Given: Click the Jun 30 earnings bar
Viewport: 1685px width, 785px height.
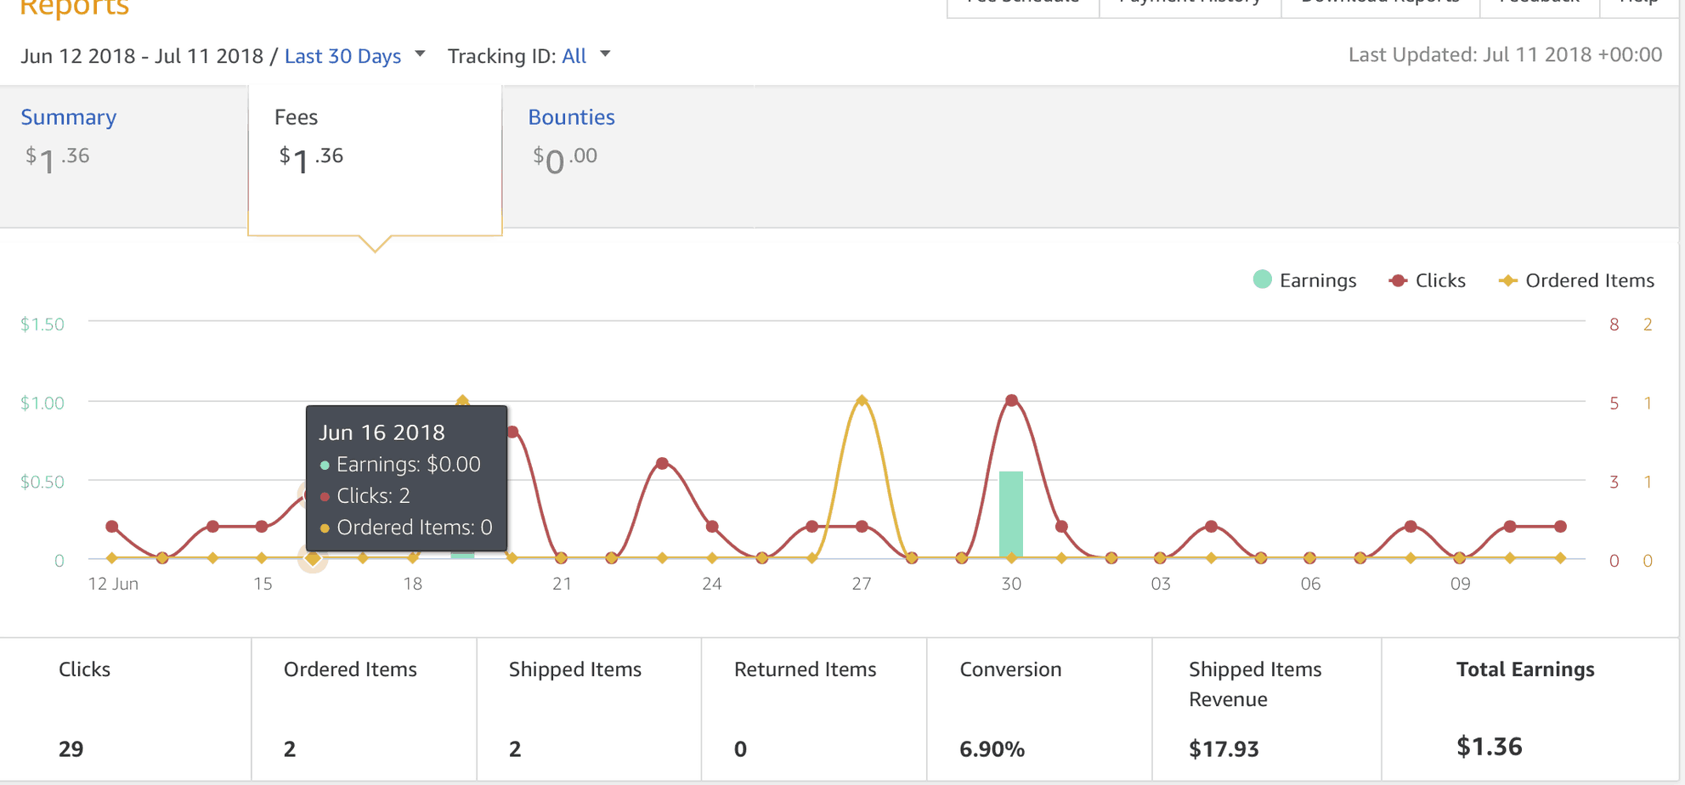Looking at the screenshot, I should point(1010,514).
